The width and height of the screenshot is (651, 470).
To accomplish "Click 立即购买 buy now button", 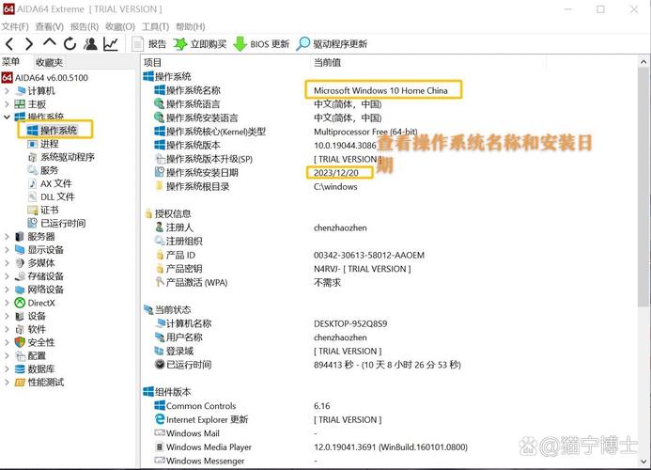I will click(200, 44).
